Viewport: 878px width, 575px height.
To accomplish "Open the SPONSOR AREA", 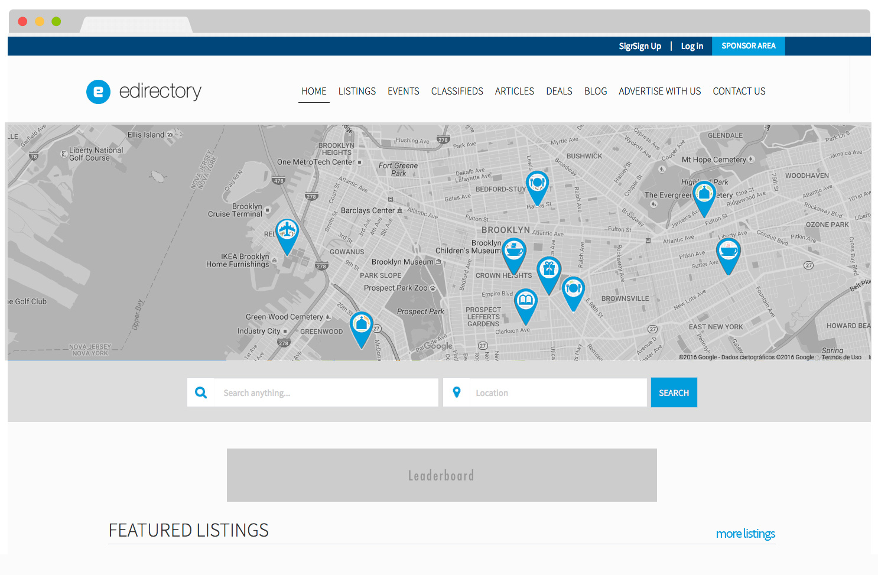I will [749, 46].
